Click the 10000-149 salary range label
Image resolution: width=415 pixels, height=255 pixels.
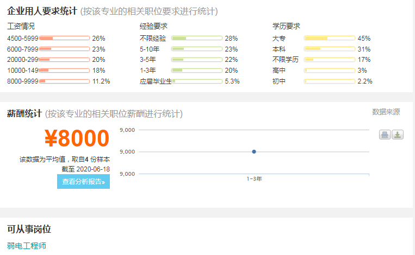pyautogui.click(x=23, y=71)
